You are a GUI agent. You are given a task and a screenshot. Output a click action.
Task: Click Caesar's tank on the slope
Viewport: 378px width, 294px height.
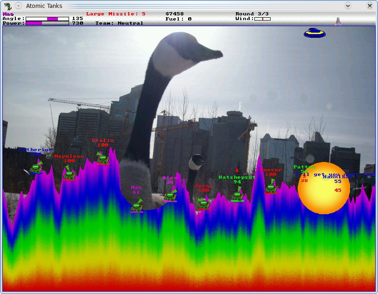click(x=271, y=187)
